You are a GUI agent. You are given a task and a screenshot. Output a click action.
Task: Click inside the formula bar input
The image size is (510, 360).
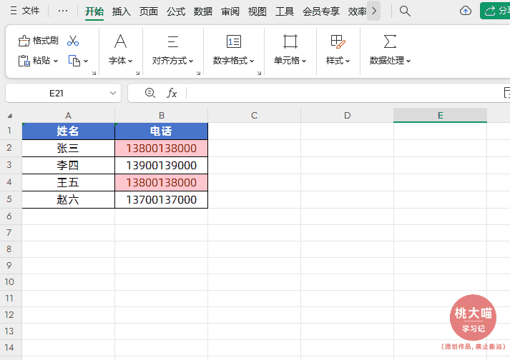point(343,94)
